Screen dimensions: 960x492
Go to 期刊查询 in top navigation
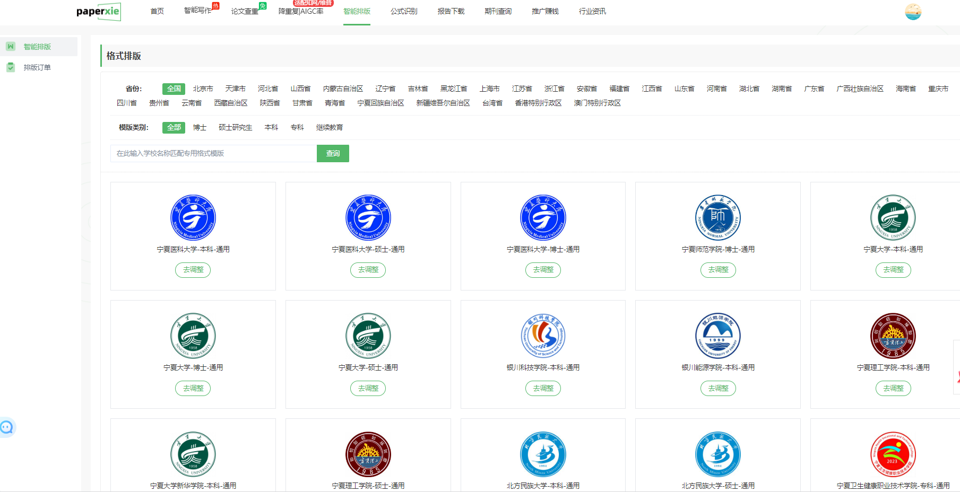coord(498,11)
